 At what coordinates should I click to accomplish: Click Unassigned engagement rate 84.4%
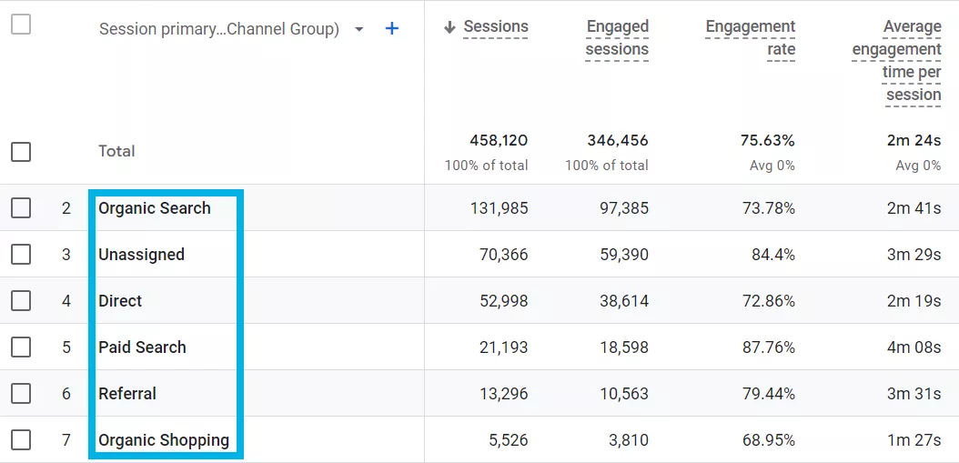coord(773,255)
